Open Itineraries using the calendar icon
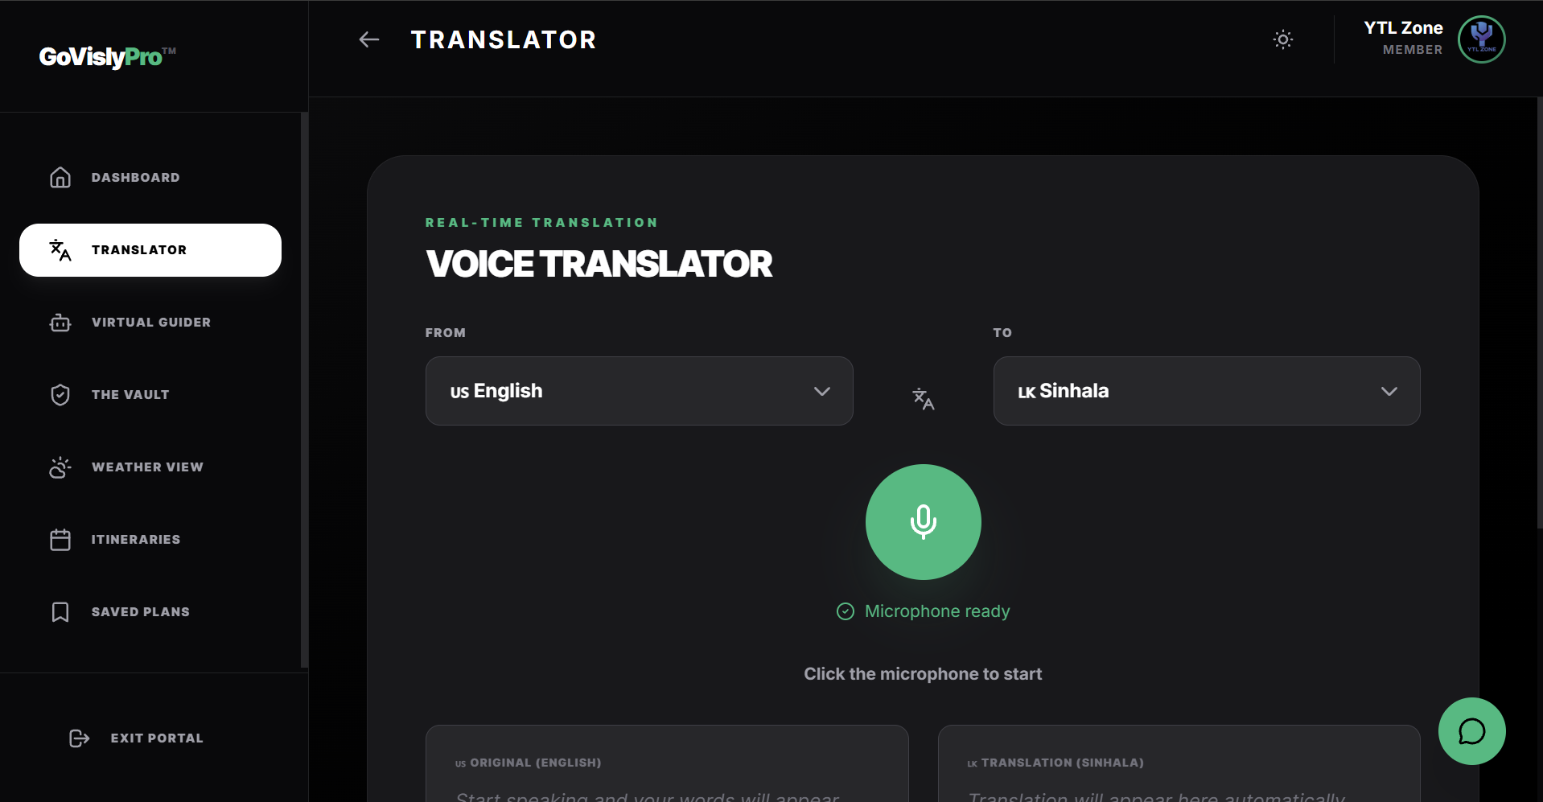The image size is (1543, 802). pos(60,539)
